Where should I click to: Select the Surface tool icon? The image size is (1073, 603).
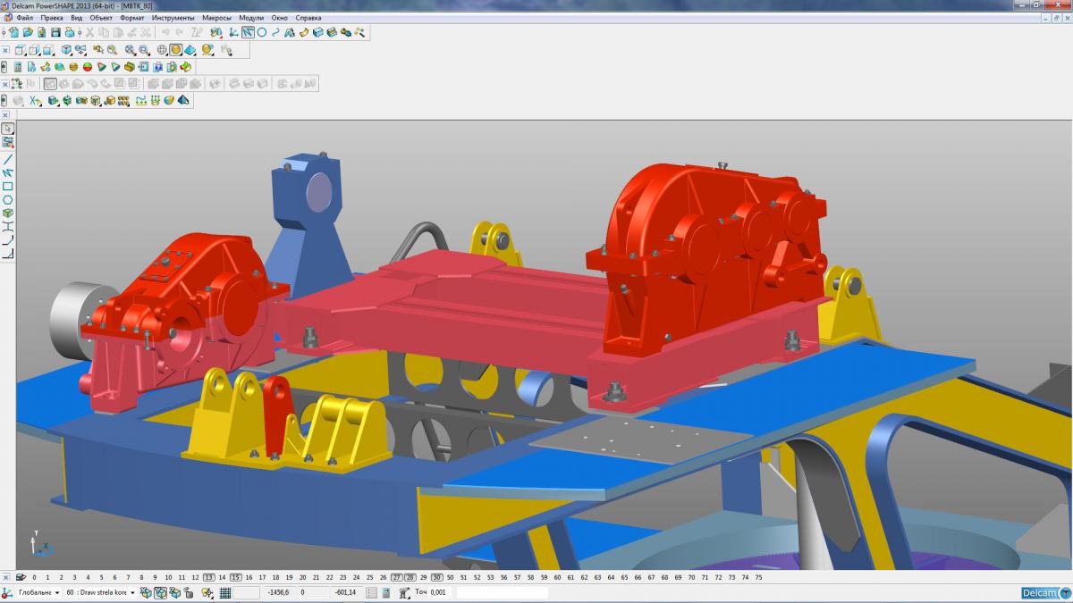coord(304,31)
